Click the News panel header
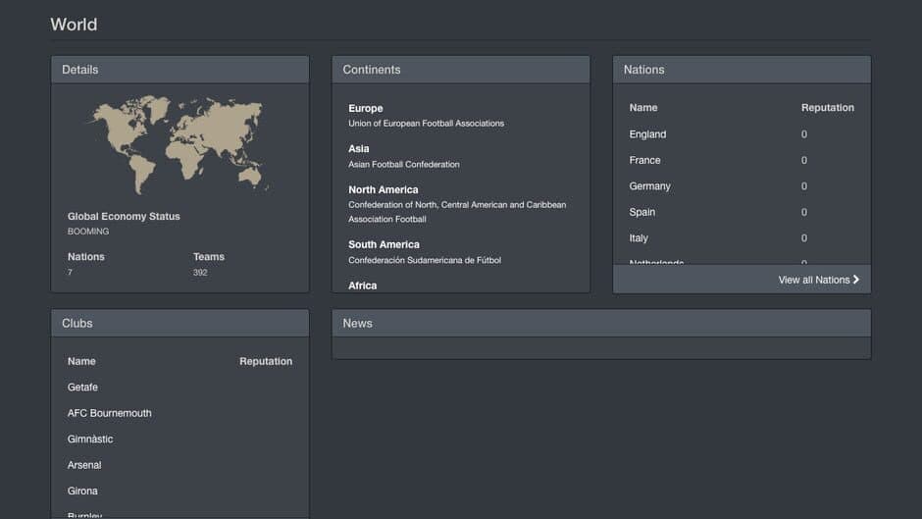The height and width of the screenshot is (519, 922). click(x=601, y=323)
